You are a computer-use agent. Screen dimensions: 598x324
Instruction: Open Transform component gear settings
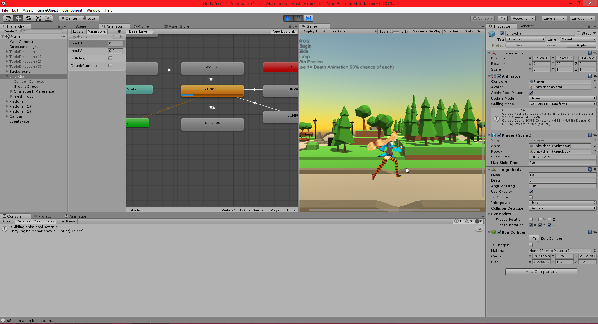tap(595, 53)
